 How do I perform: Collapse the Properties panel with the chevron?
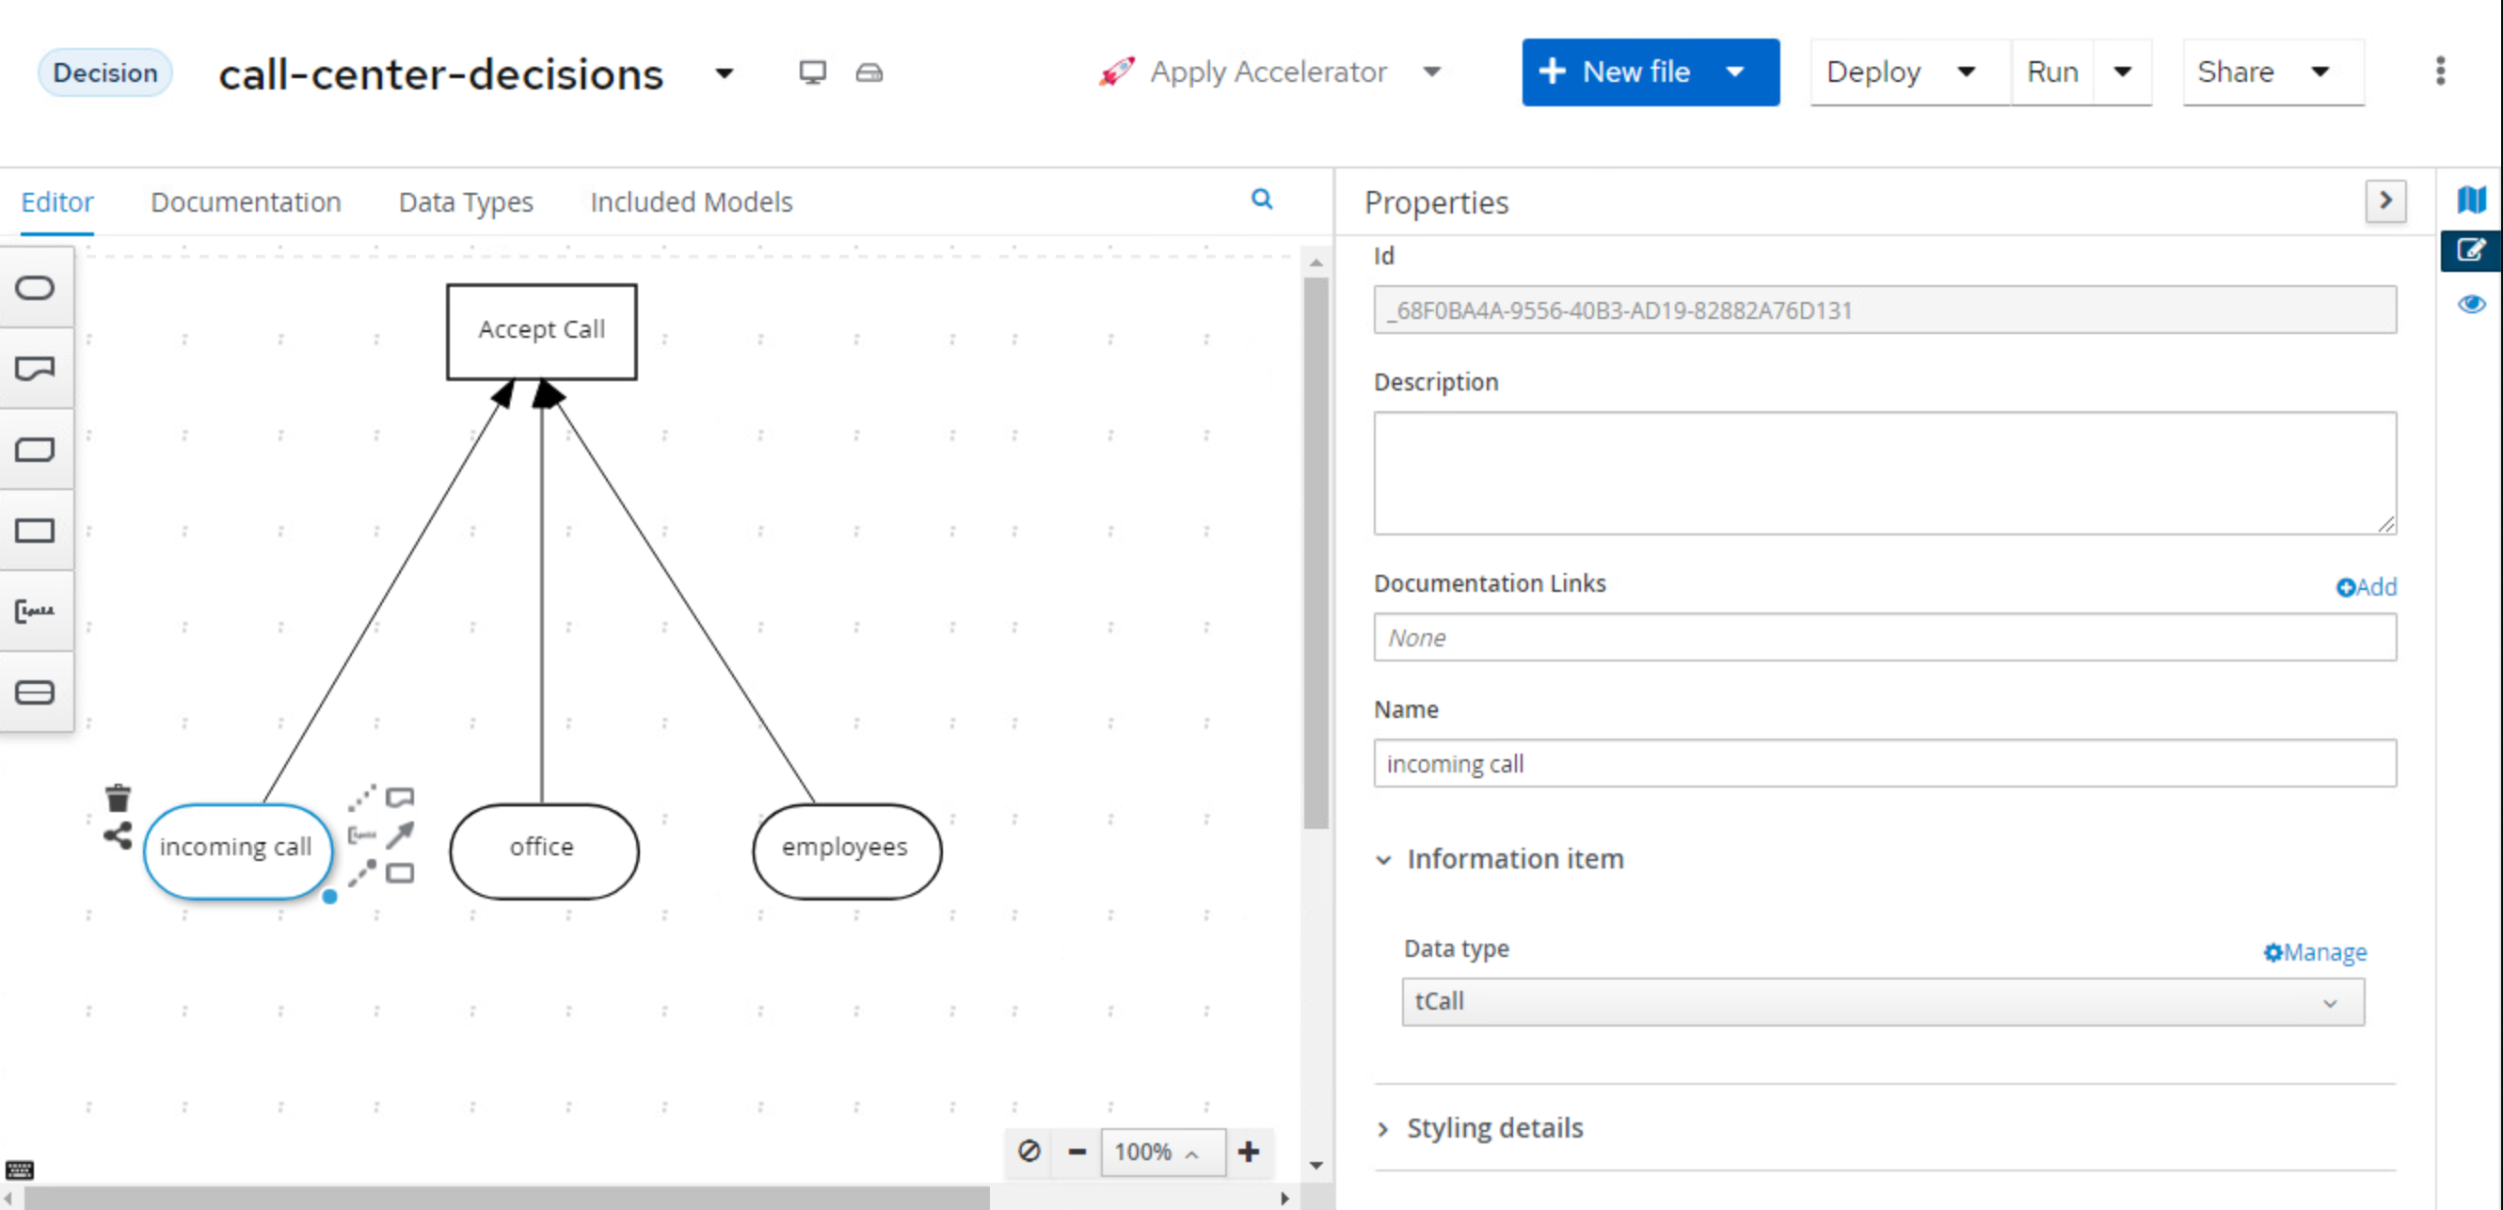pyautogui.click(x=2385, y=201)
